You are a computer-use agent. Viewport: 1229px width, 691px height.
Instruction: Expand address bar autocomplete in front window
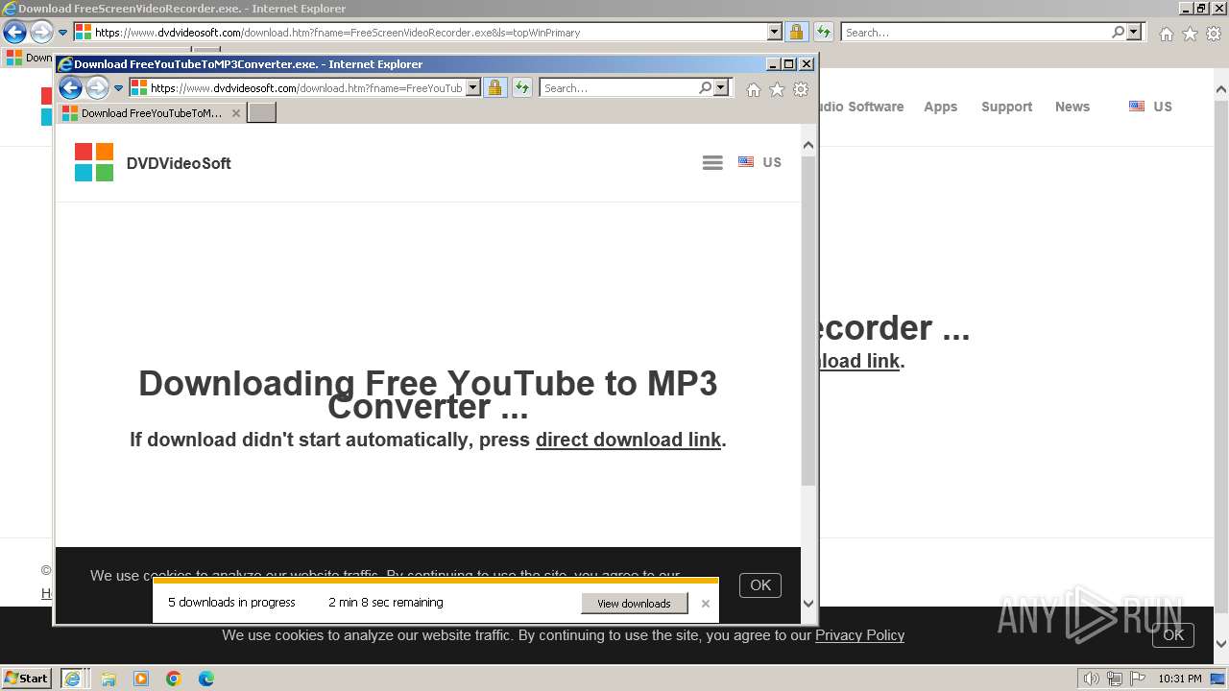[x=473, y=88]
